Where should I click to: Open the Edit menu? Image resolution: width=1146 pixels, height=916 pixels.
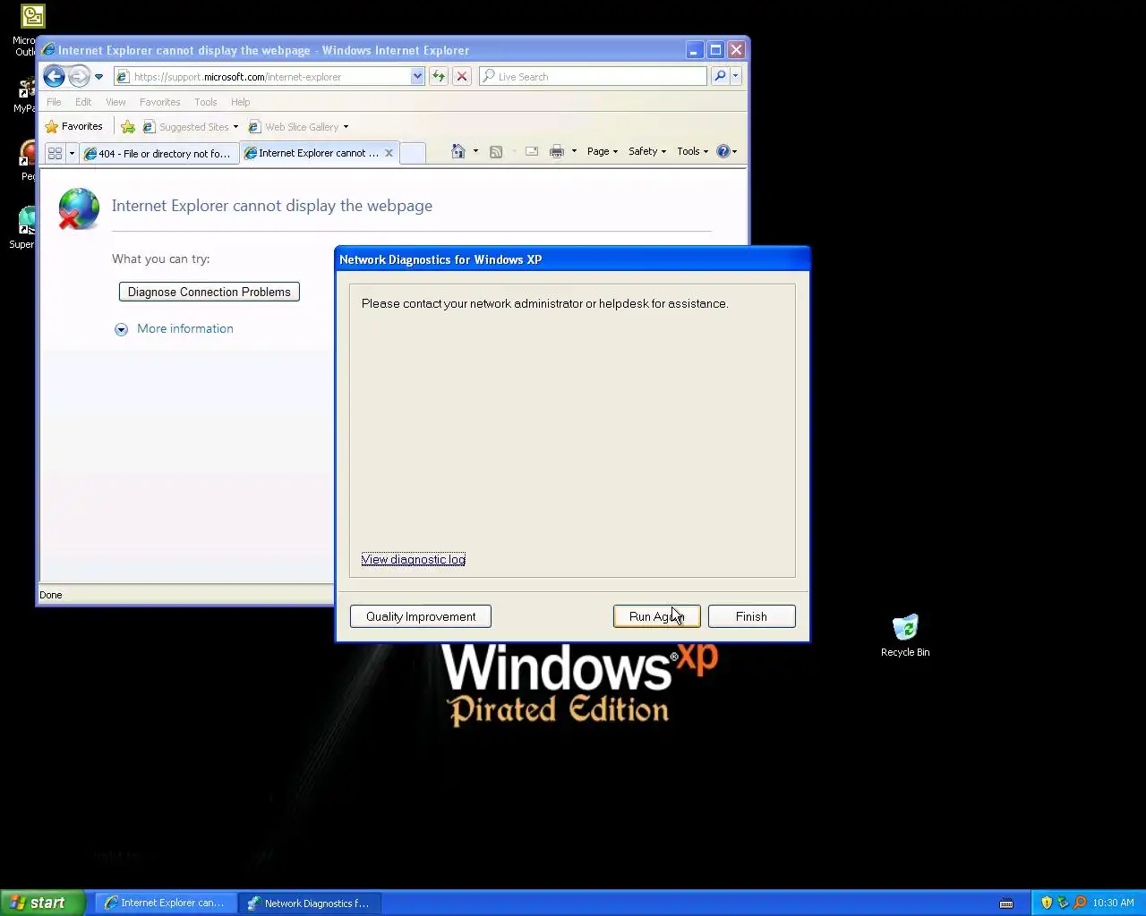pos(83,102)
